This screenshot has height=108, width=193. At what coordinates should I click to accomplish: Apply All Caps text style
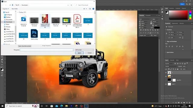[x=146, y=30]
